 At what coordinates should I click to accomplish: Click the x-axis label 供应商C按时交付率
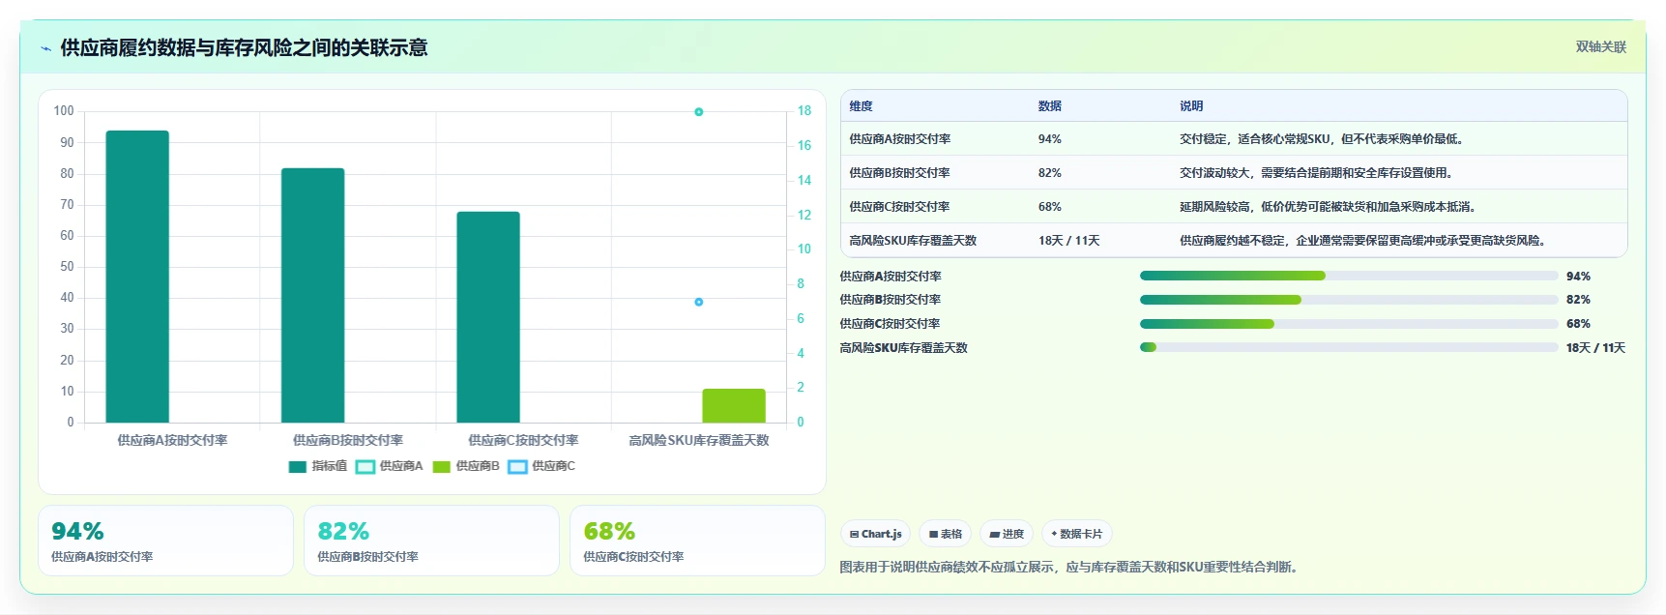click(523, 441)
